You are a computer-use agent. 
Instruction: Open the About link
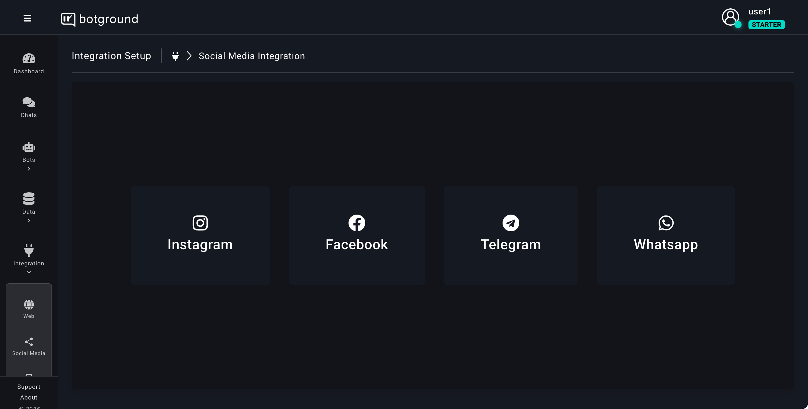(x=29, y=397)
